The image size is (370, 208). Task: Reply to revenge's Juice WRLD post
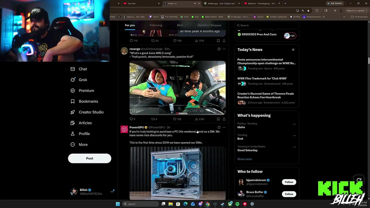pos(132,119)
